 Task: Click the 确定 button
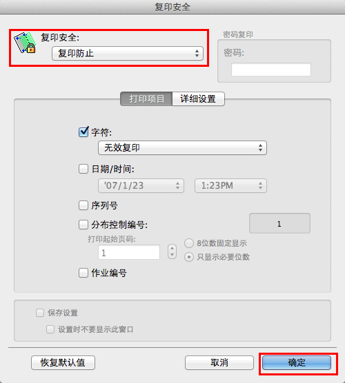[x=297, y=363]
